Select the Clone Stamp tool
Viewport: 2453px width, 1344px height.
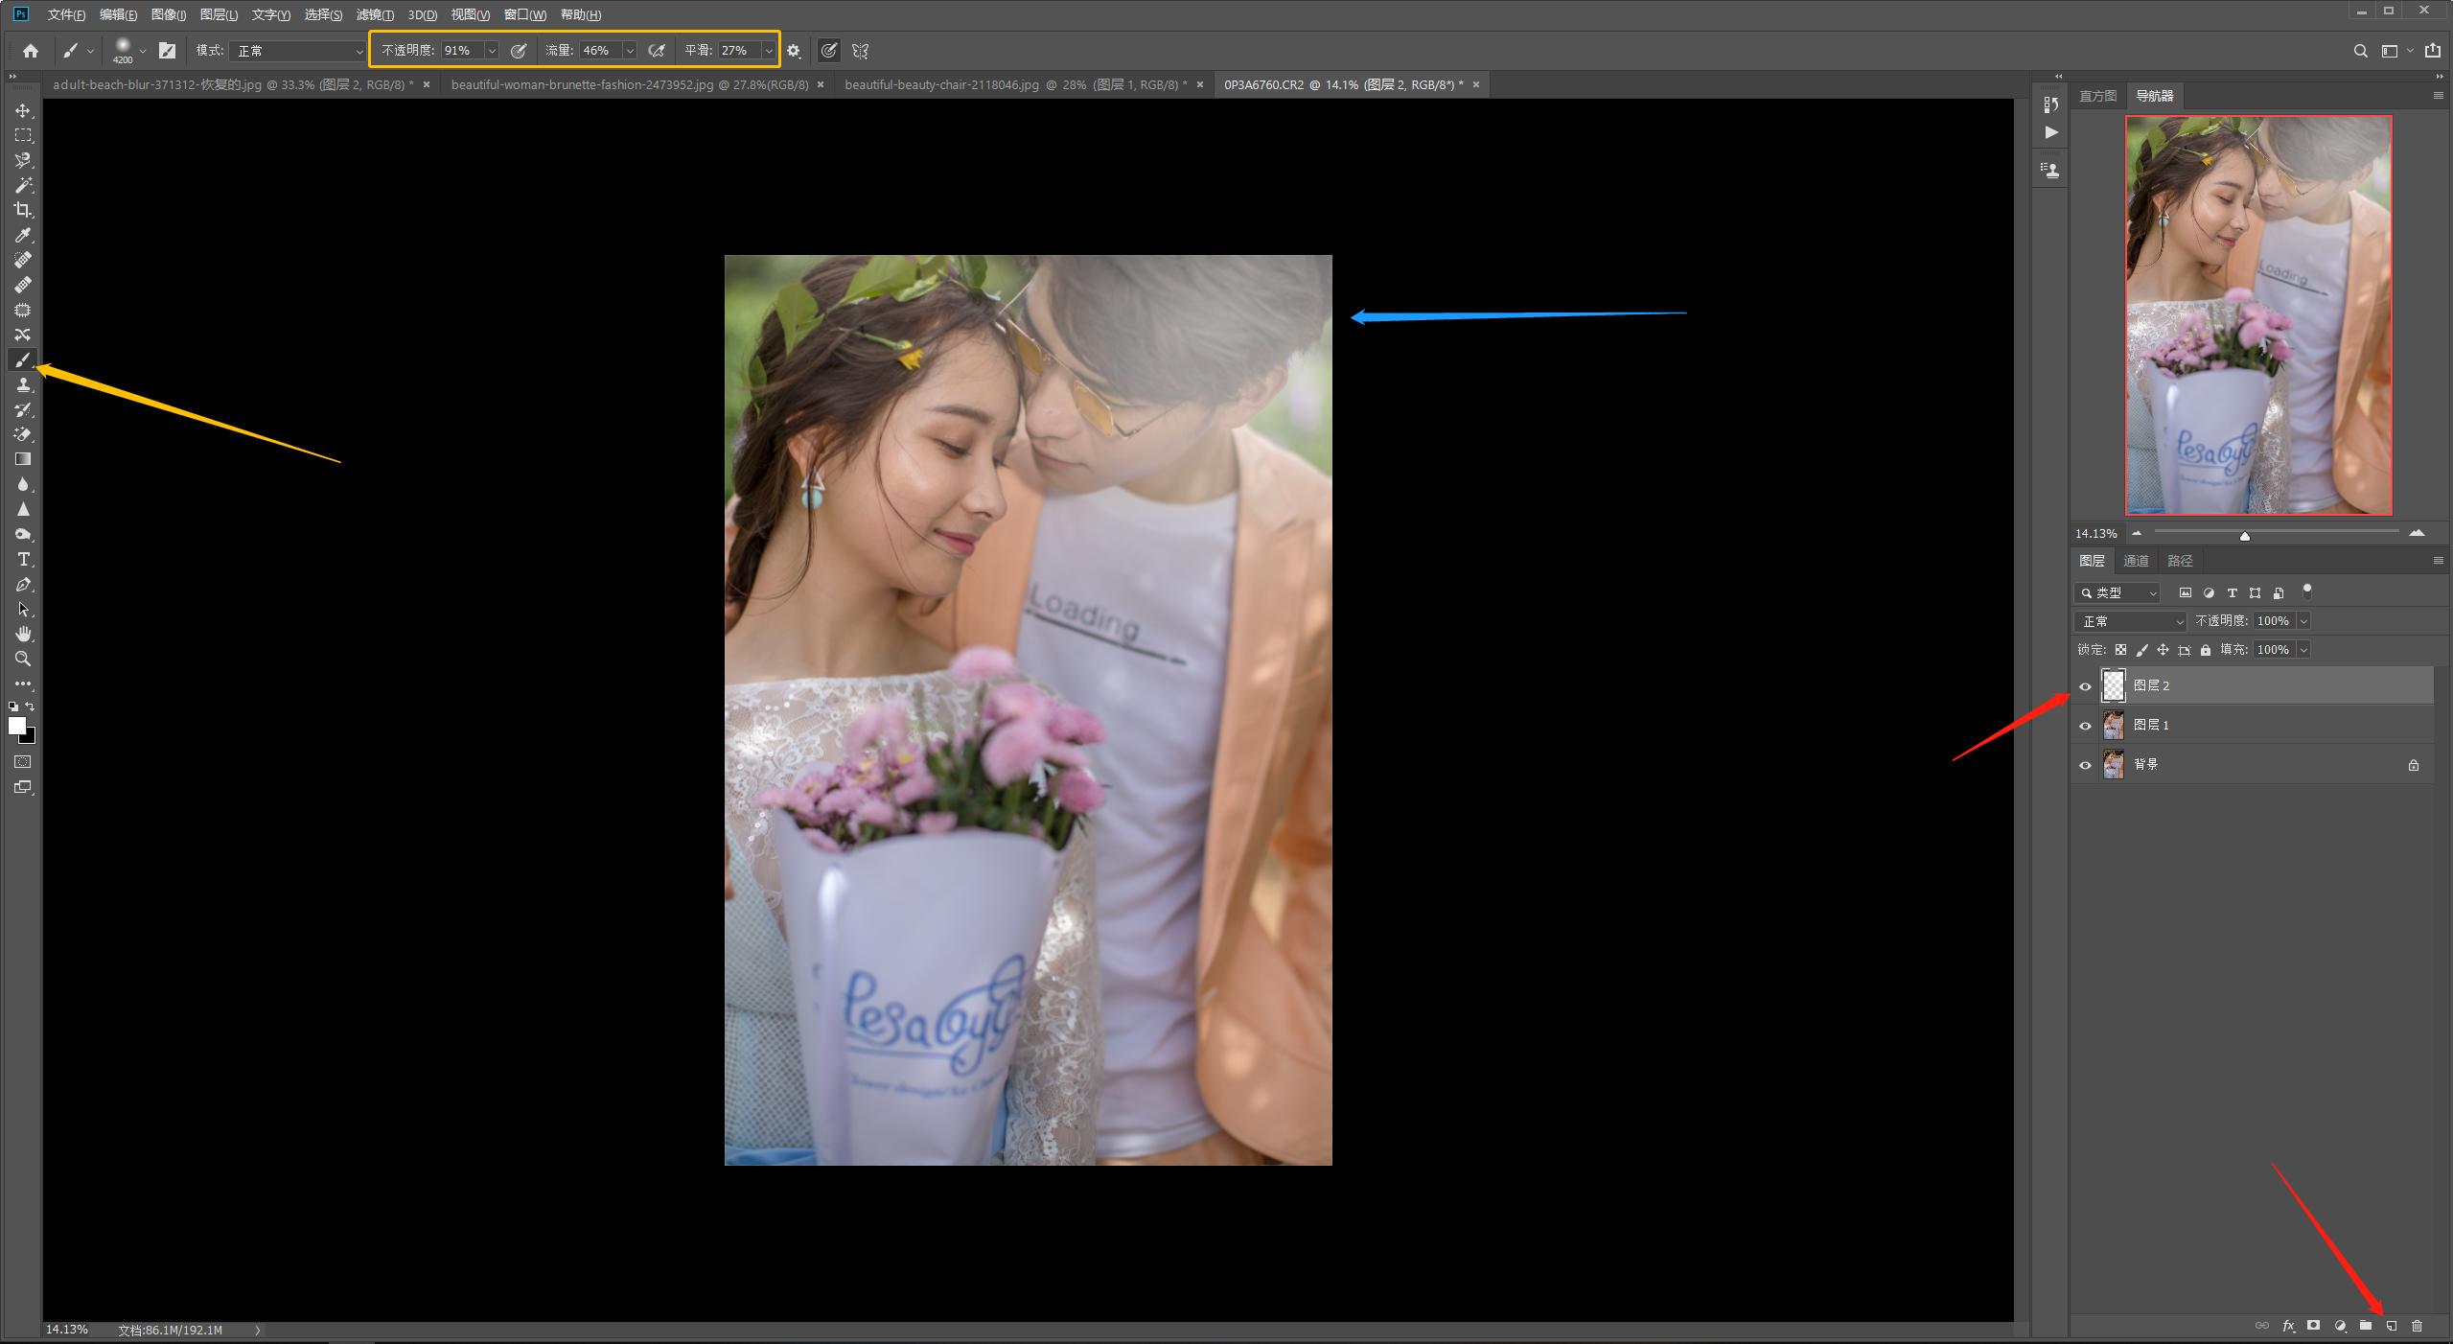(x=23, y=384)
